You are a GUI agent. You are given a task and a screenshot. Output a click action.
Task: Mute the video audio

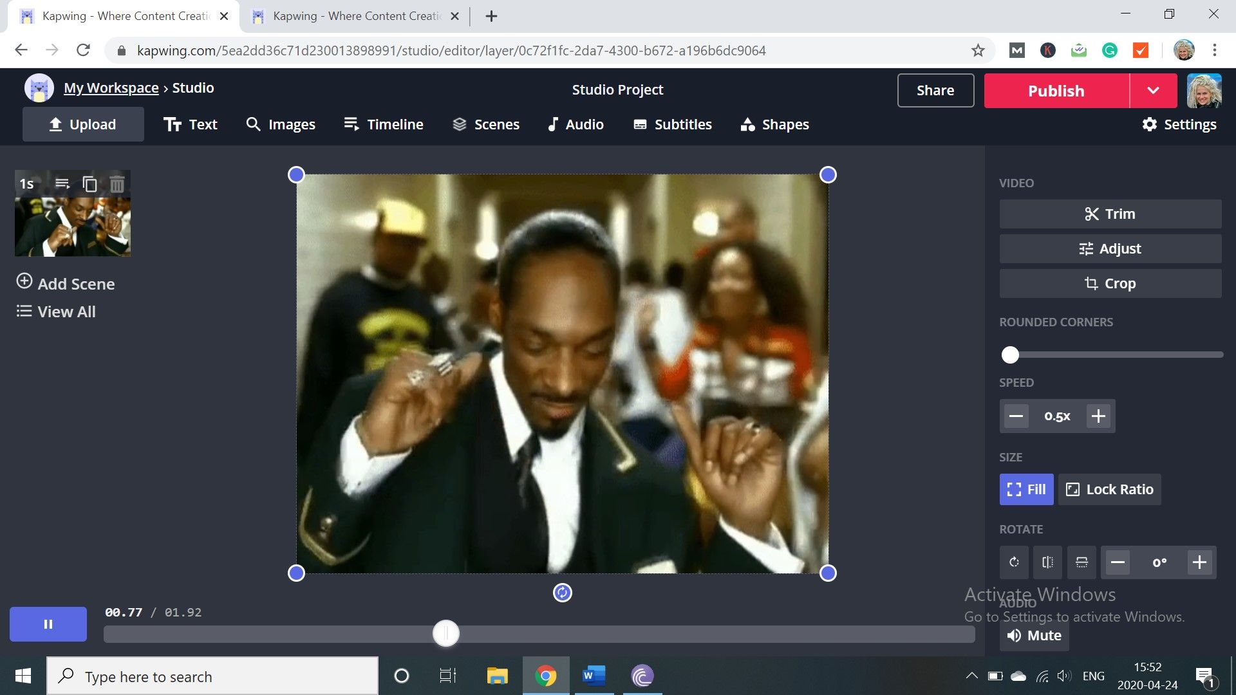click(1034, 635)
